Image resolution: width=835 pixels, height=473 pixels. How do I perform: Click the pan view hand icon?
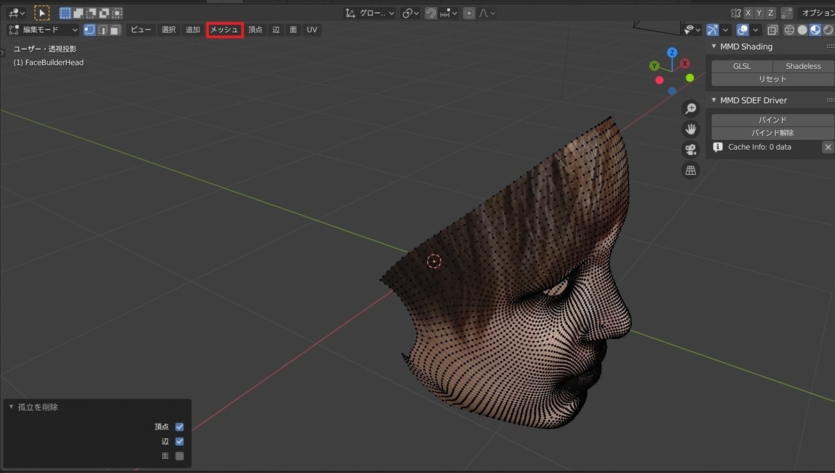690,129
